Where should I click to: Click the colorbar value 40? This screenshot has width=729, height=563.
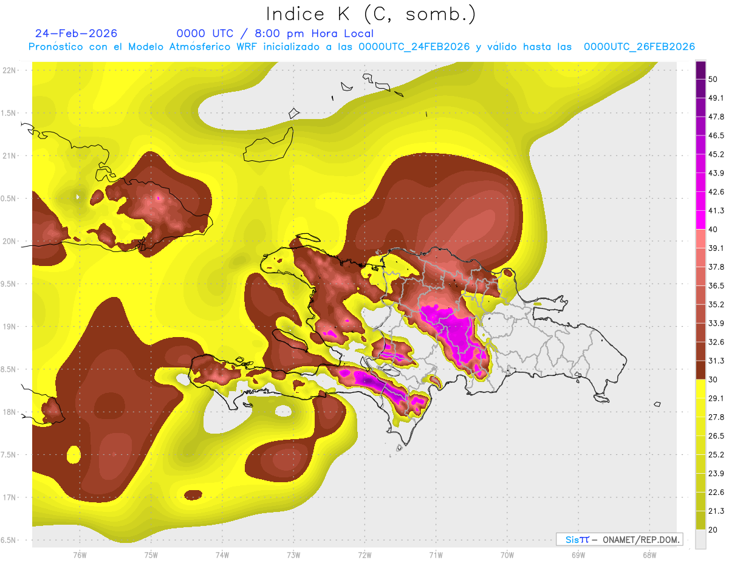pos(714,229)
